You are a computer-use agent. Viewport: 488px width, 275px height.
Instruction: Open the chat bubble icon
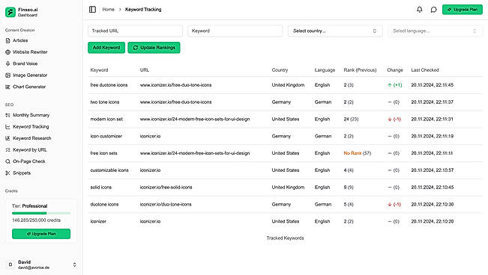tap(433, 10)
